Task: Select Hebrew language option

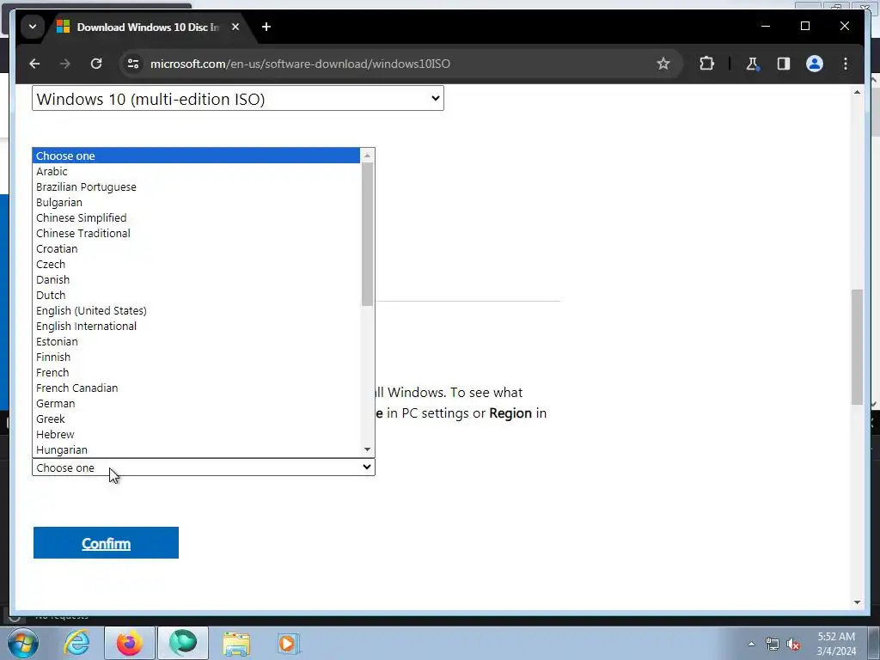Action: coord(196,434)
